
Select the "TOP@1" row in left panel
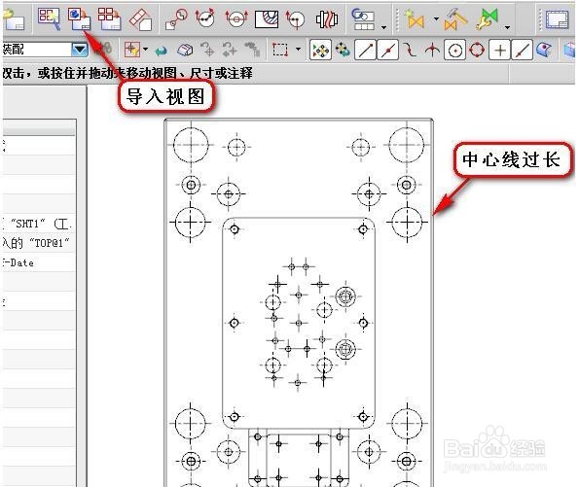coord(39,243)
